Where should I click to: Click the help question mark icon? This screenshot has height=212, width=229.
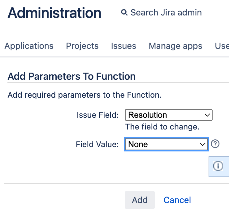click(215, 144)
